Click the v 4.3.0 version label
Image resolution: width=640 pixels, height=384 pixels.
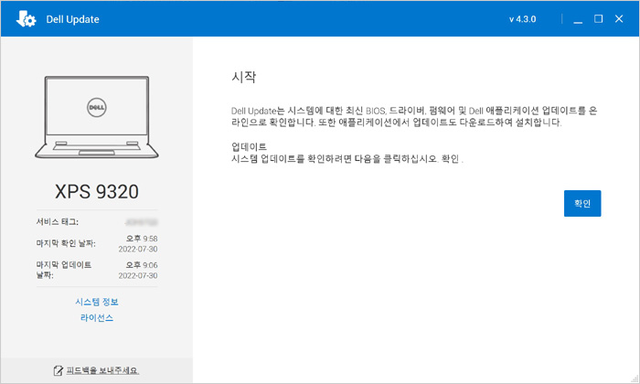pos(522,19)
